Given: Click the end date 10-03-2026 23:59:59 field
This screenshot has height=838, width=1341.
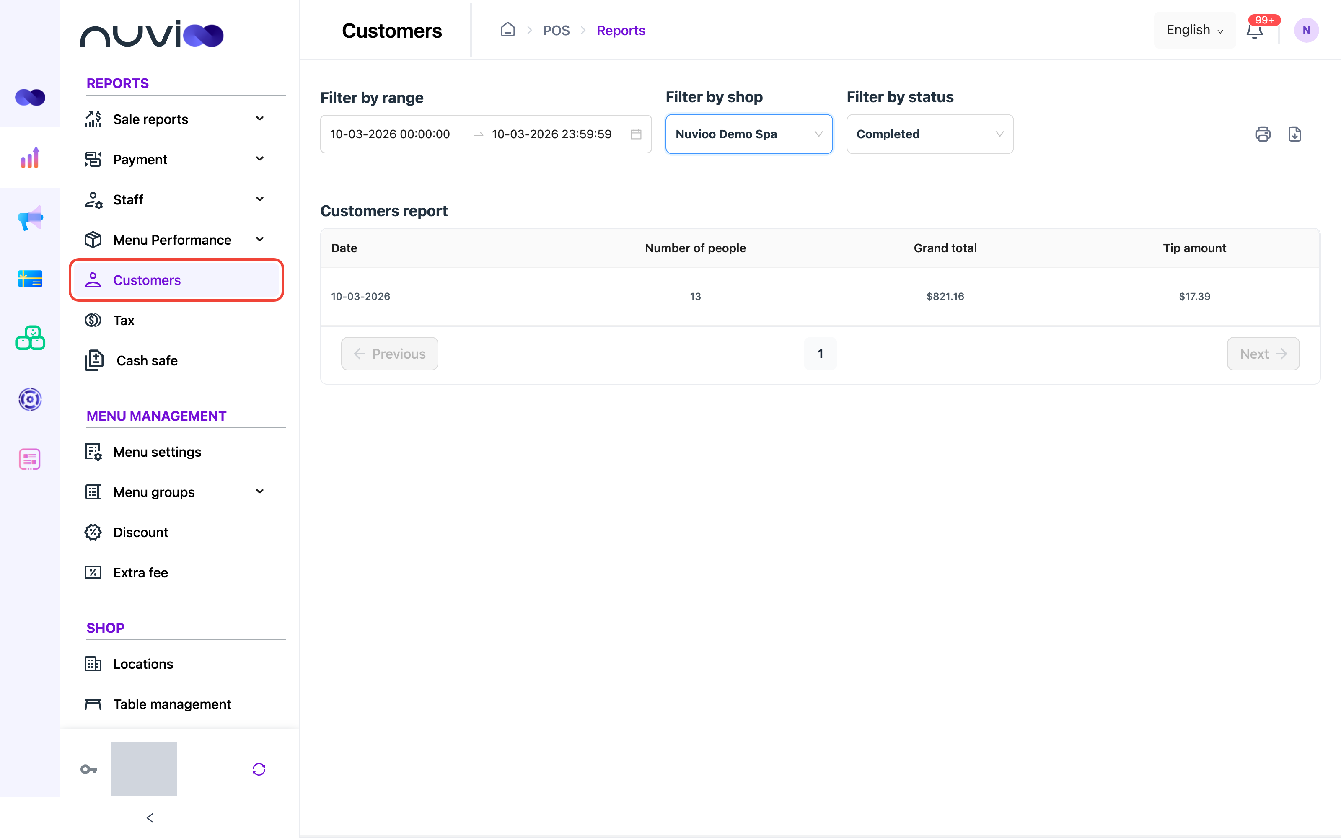Looking at the screenshot, I should 551,134.
